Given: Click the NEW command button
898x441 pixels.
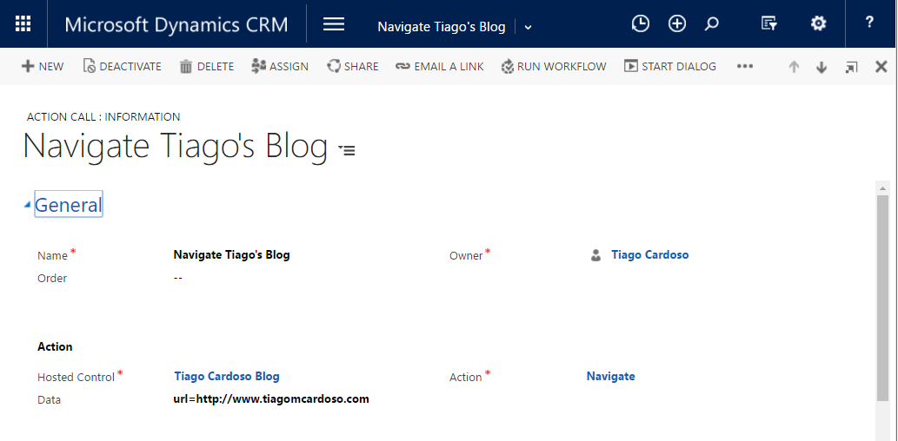Looking at the screenshot, I should [43, 67].
